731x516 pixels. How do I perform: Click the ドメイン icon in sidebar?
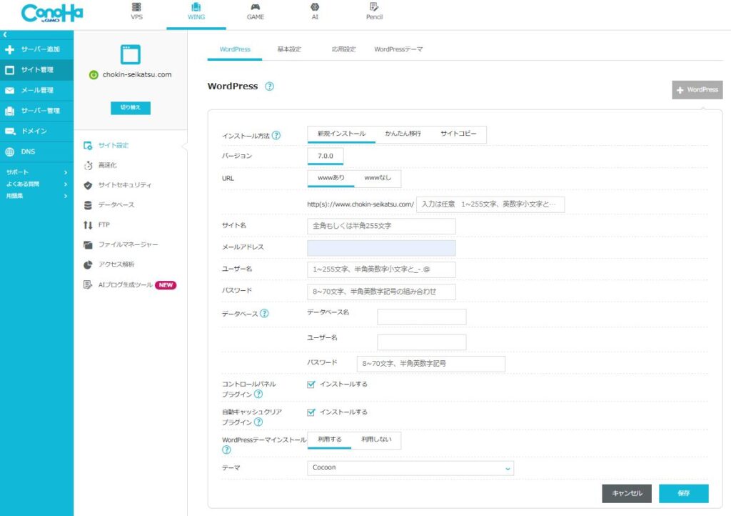click(10, 132)
